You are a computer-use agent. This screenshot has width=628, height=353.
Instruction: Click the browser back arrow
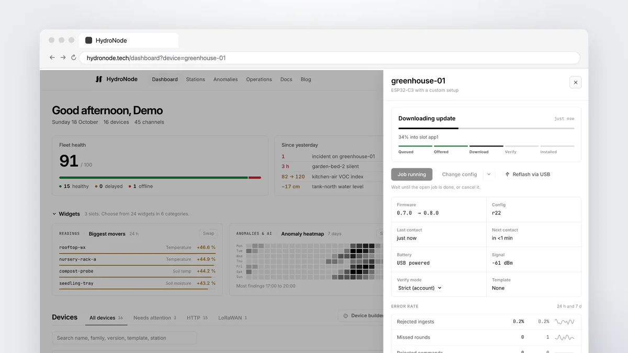pos(52,58)
